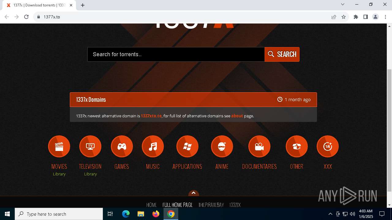Open Chrome profile avatar
This screenshot has width=392, height=220.
375,17
